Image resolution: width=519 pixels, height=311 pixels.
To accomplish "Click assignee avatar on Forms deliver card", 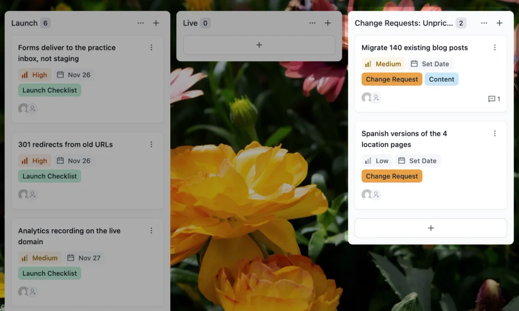I will click(23, 108).
